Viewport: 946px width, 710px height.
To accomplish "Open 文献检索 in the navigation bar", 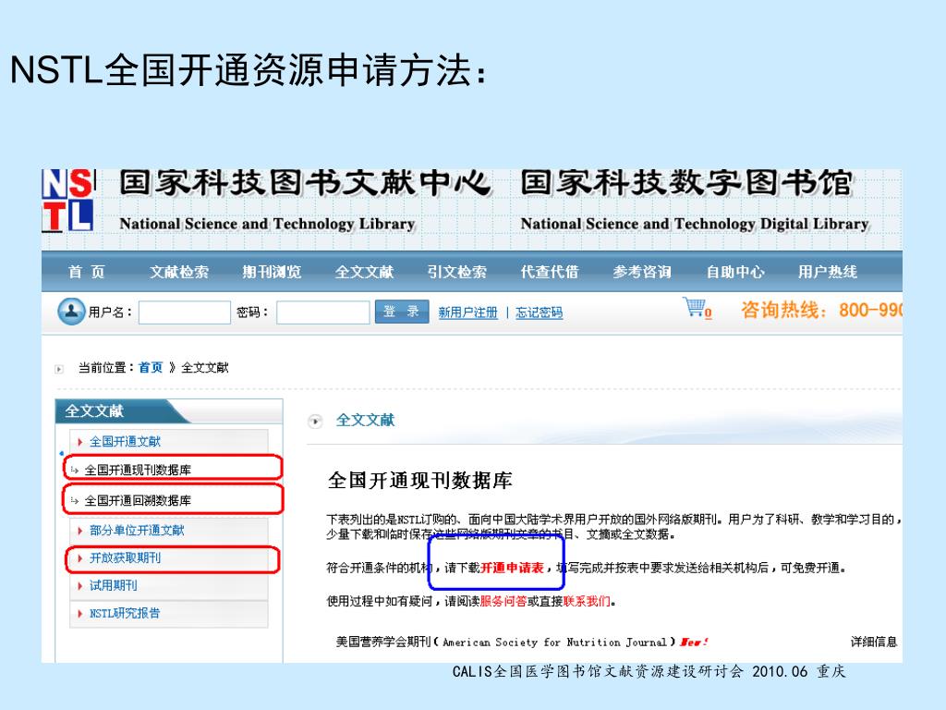I will (x=179, y=272).
